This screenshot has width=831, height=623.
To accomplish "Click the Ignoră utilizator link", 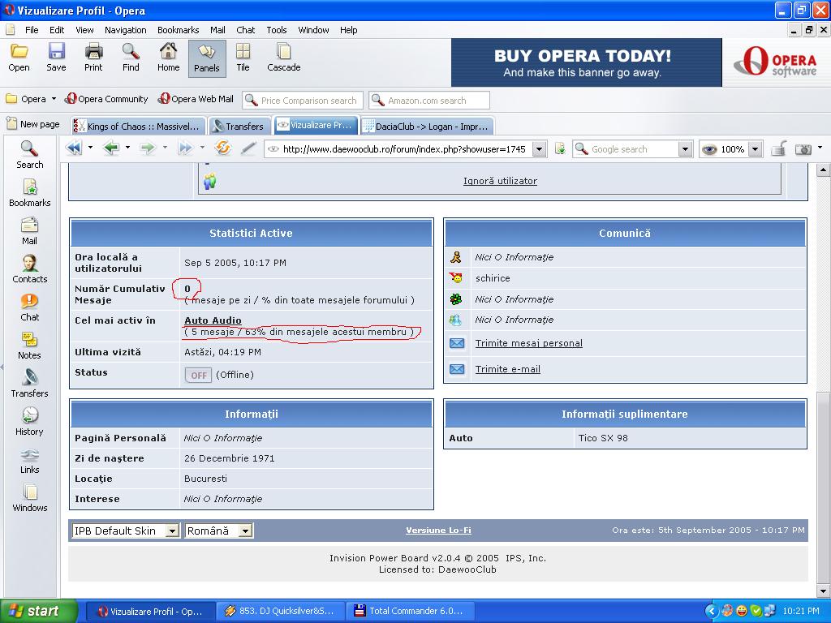I will (500, 181).
